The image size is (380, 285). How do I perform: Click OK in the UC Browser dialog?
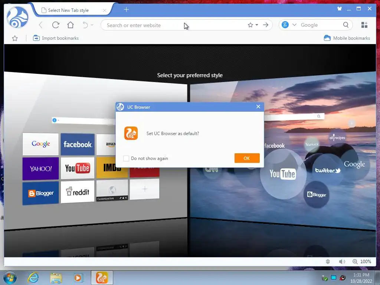tap(247, 158)
